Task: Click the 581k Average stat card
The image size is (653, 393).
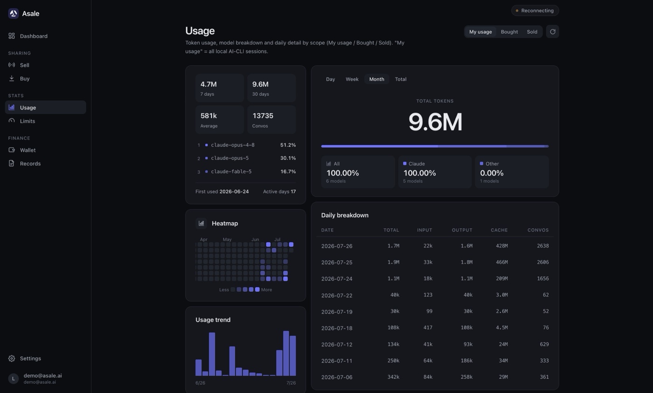Action: coord(220,120)
